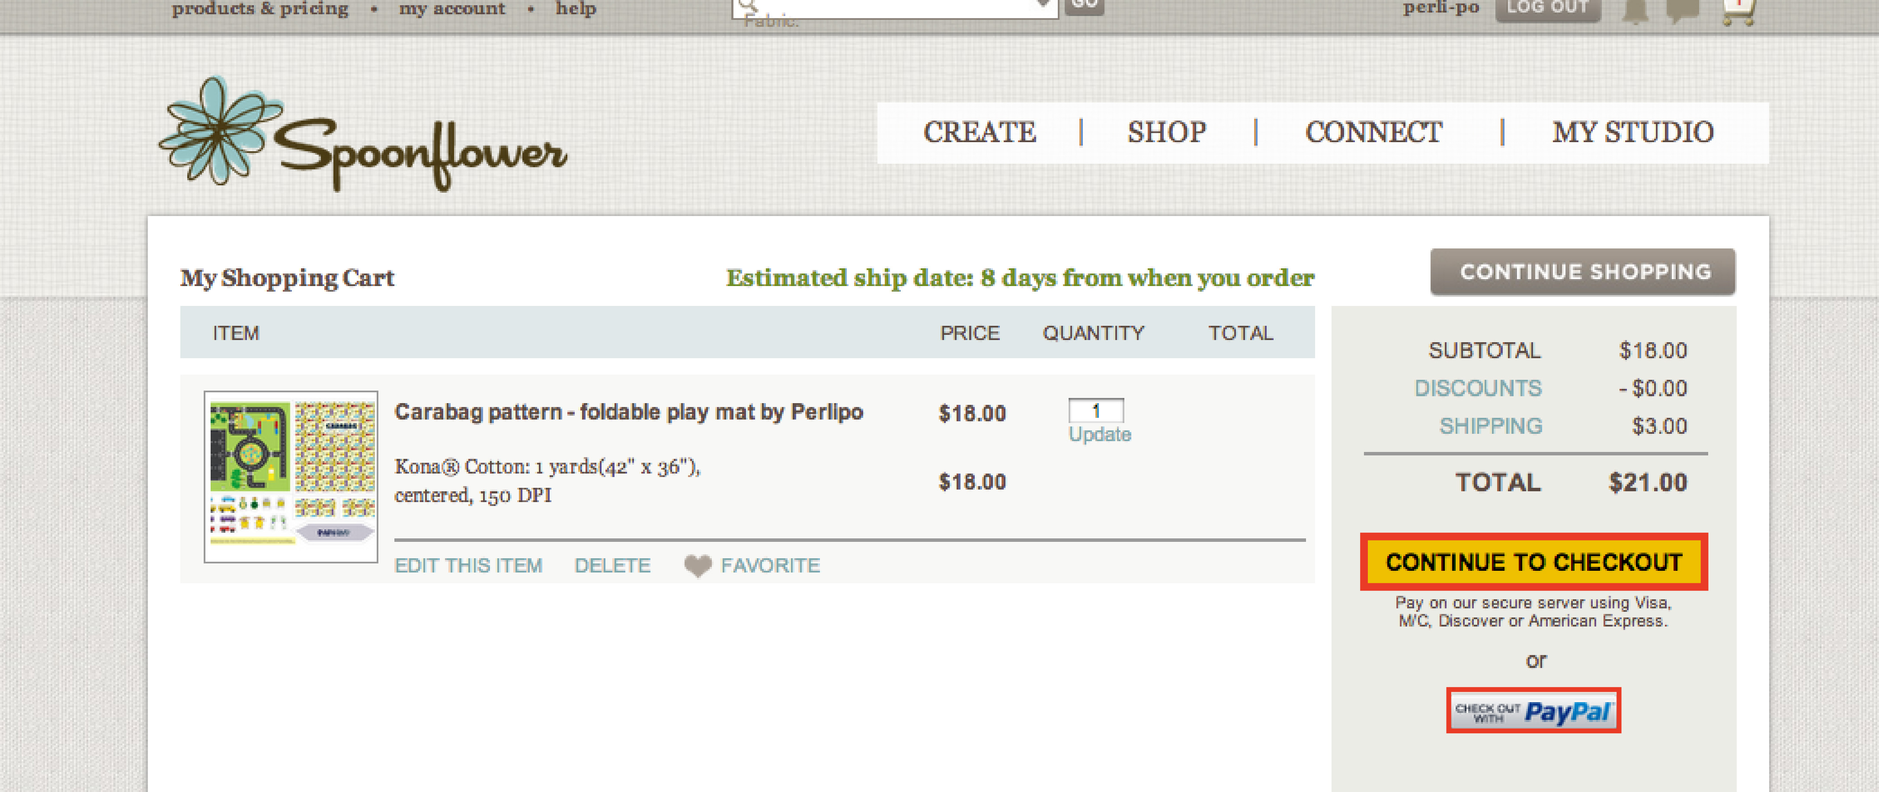The height and width of the screenshot is (792, 1879).
Task: Open the Discounts link in order summary
Action: pos(1478,388)
